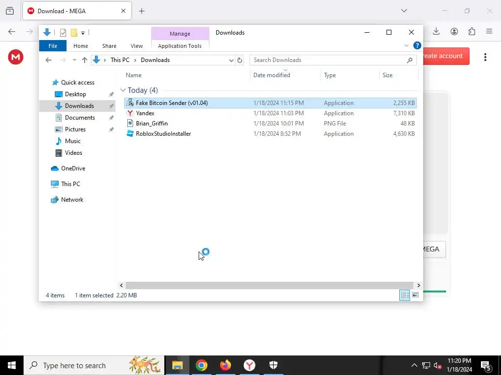The height and width of the screenshot is (375, 501).
Task: Click the Manage contextual tab
Action: coord(180,34)
